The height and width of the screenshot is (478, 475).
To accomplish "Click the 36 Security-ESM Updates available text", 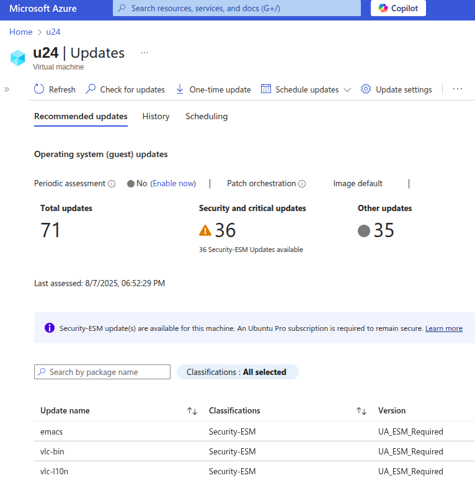I will 251,250.
